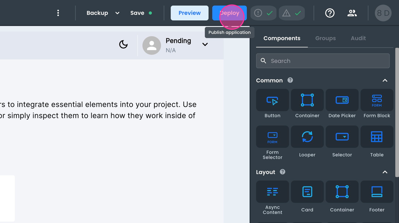
Task: Click the errors status indicator
Action: [x=264, y=13]
